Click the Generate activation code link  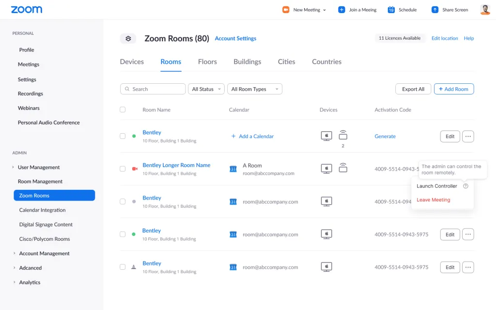(385, 136)
